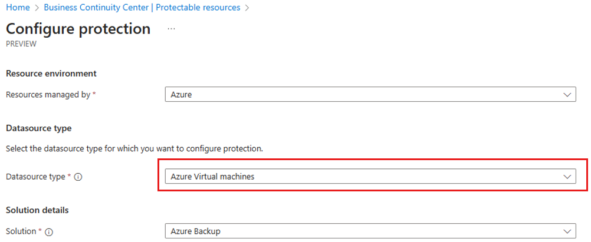This screenshot has height=242, width=591.
Task: Click the 'Select the datasource type' description text
Action: (x=134, y=148)
